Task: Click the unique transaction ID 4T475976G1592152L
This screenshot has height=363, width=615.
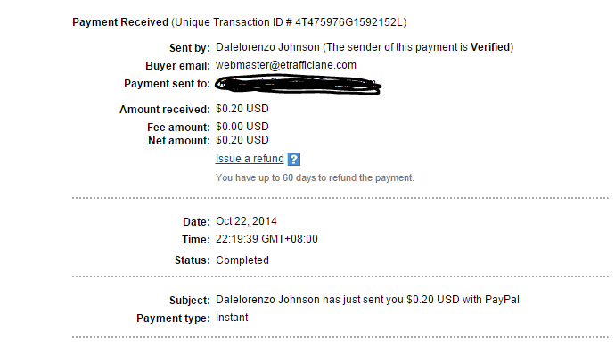Action: click(x=349, y=22)
